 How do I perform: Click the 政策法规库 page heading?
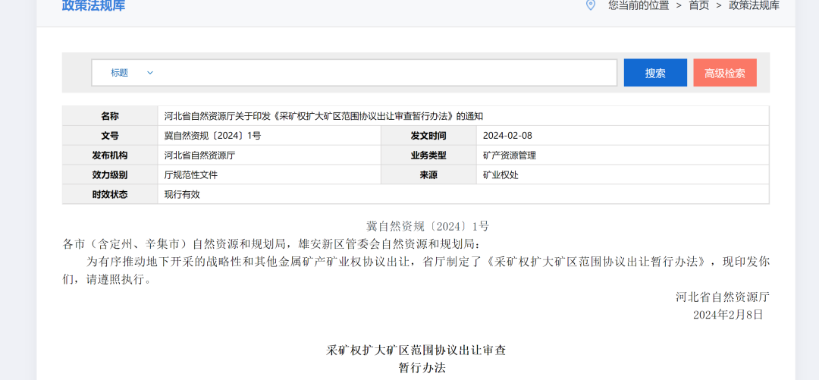(93, 6)
